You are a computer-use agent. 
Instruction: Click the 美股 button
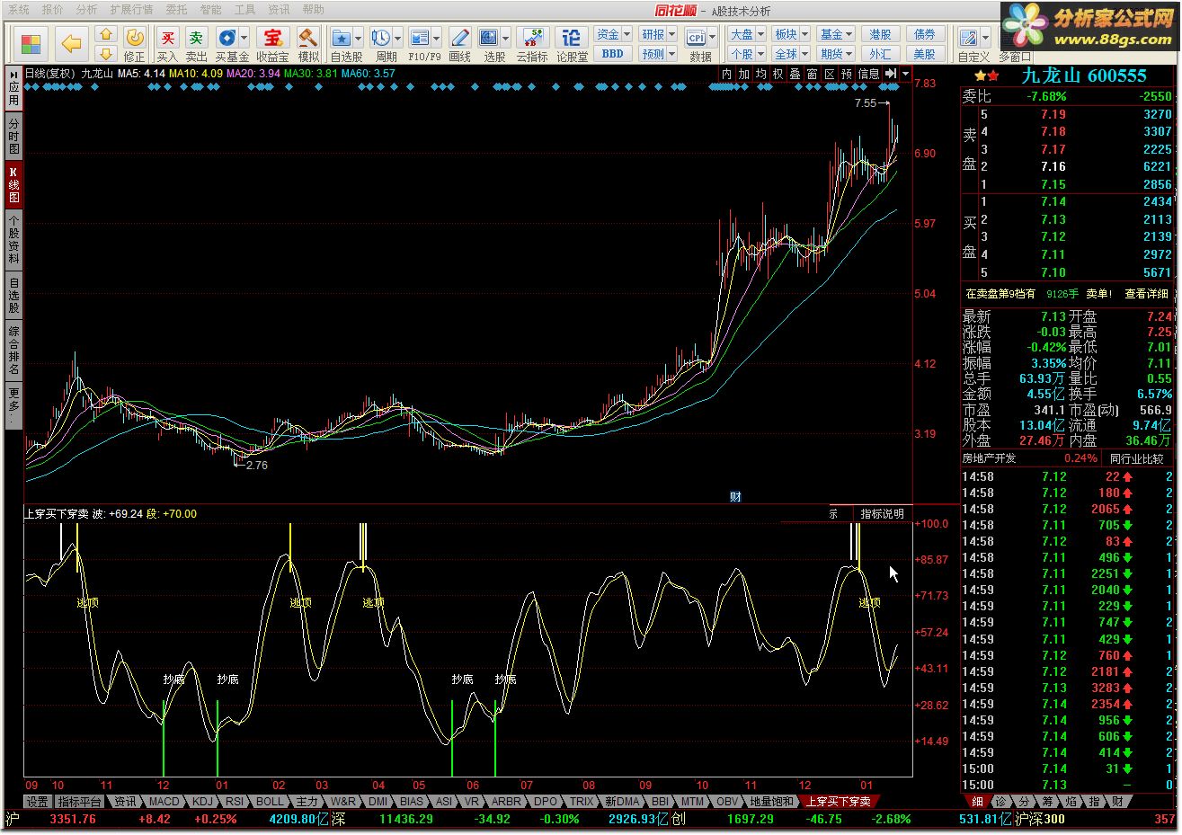click(924, 54)
